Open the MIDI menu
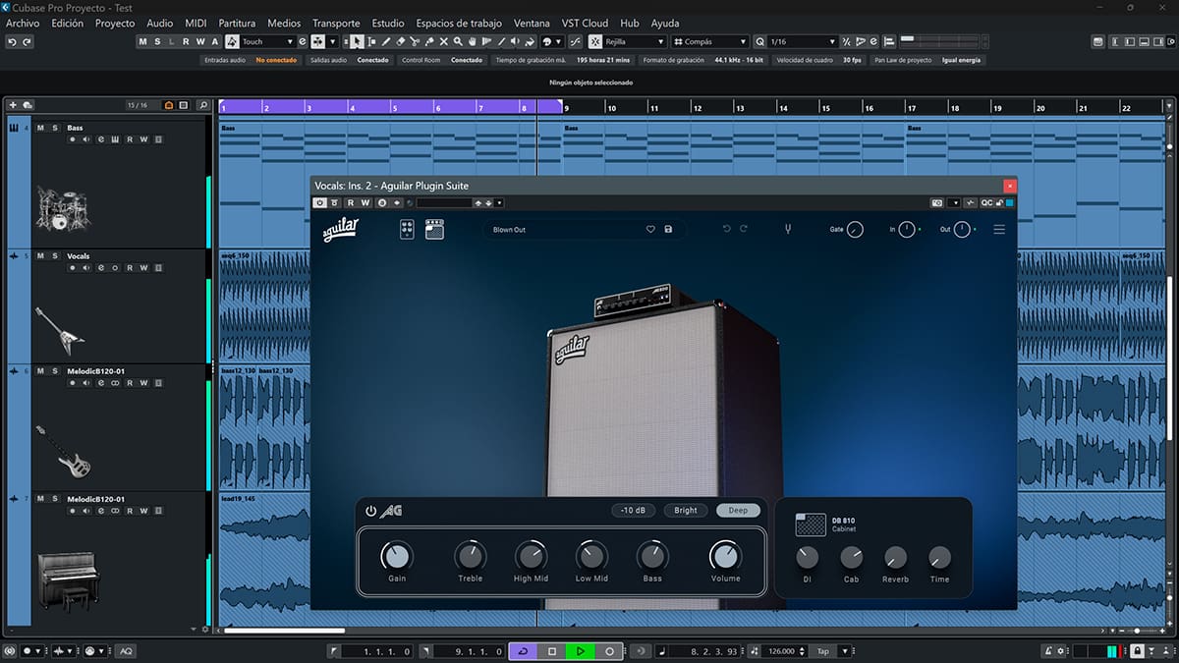The height and width of the screenshot is (663, 1179). (x=196, y=23)
